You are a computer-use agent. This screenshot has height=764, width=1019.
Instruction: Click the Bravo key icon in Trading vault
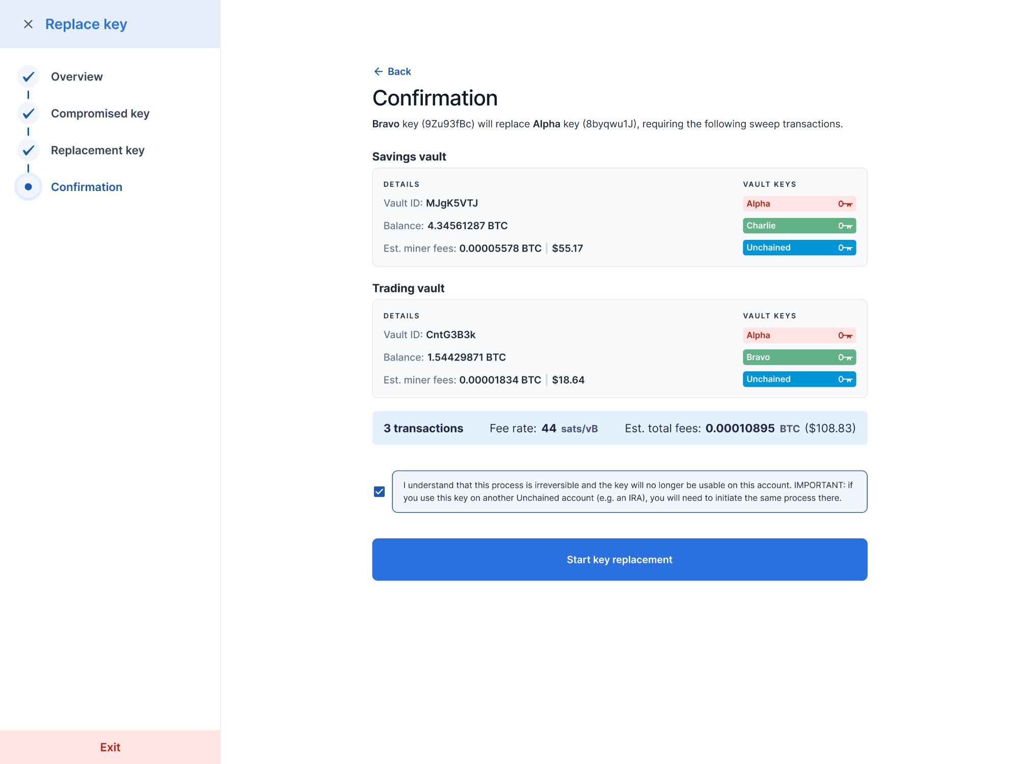pos(845,358)
